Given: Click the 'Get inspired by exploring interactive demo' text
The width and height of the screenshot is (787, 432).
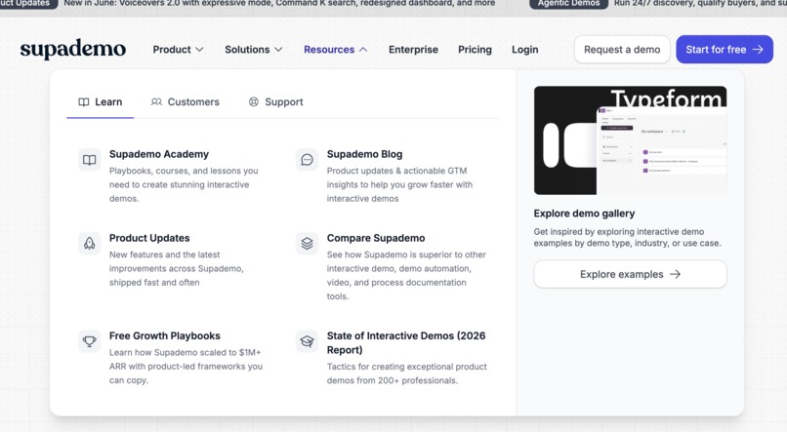Looking at the screenshot, I should [x=628, y=238].
